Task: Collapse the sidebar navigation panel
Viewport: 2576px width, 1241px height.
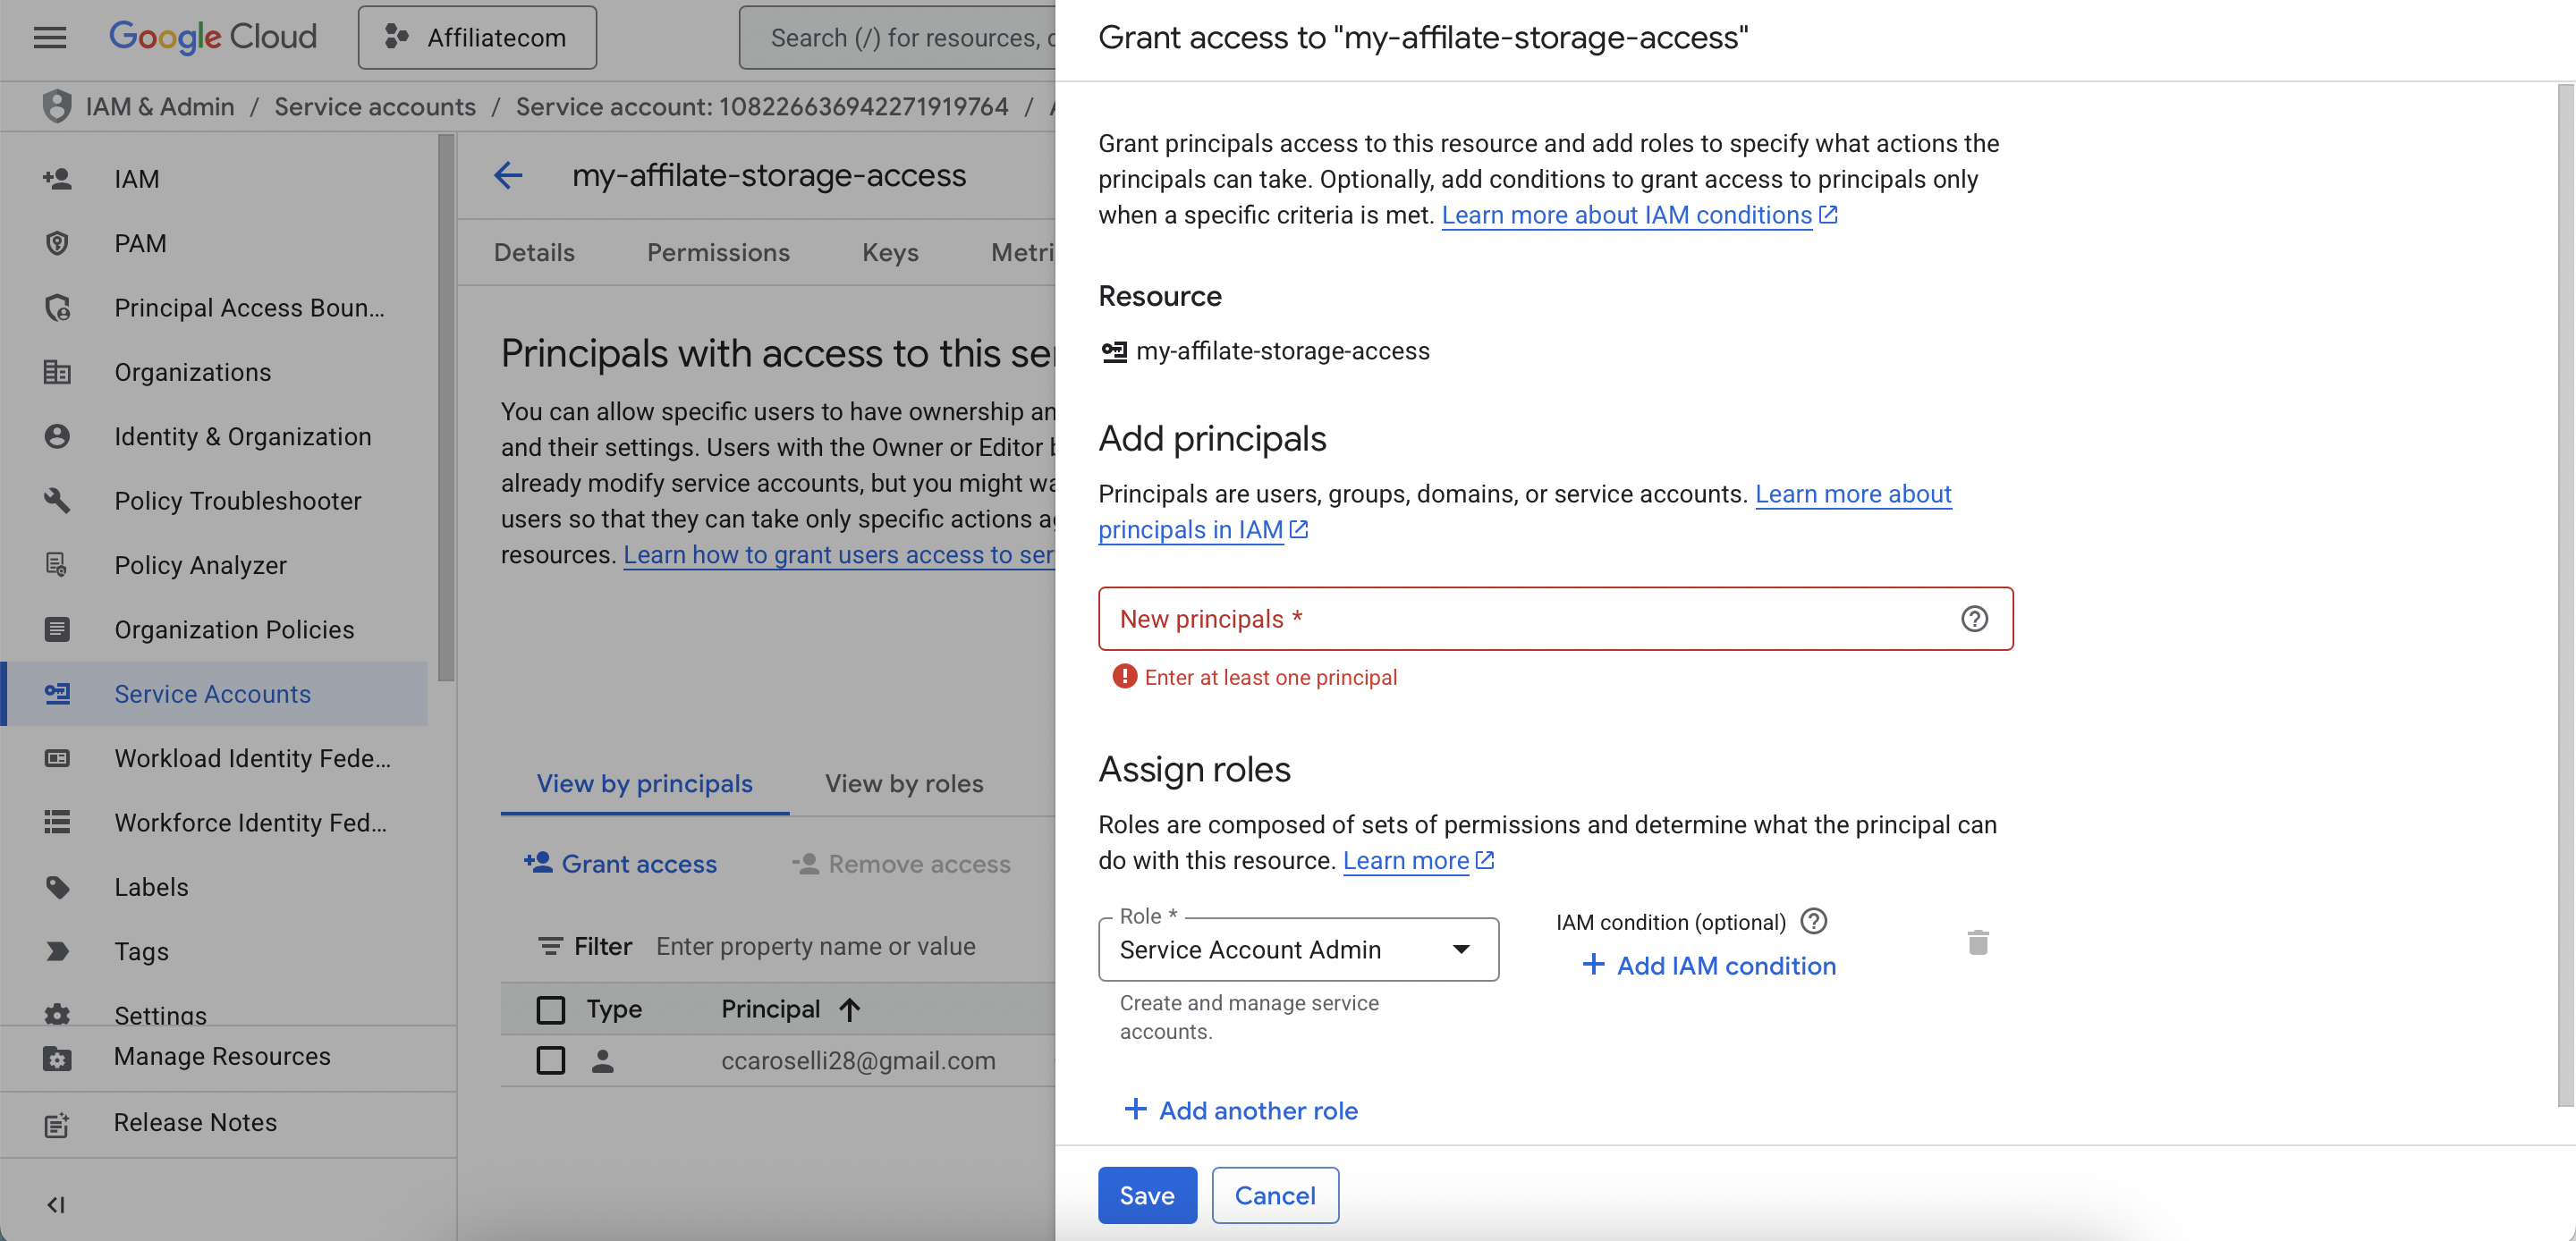Action: coord(56,1204)
